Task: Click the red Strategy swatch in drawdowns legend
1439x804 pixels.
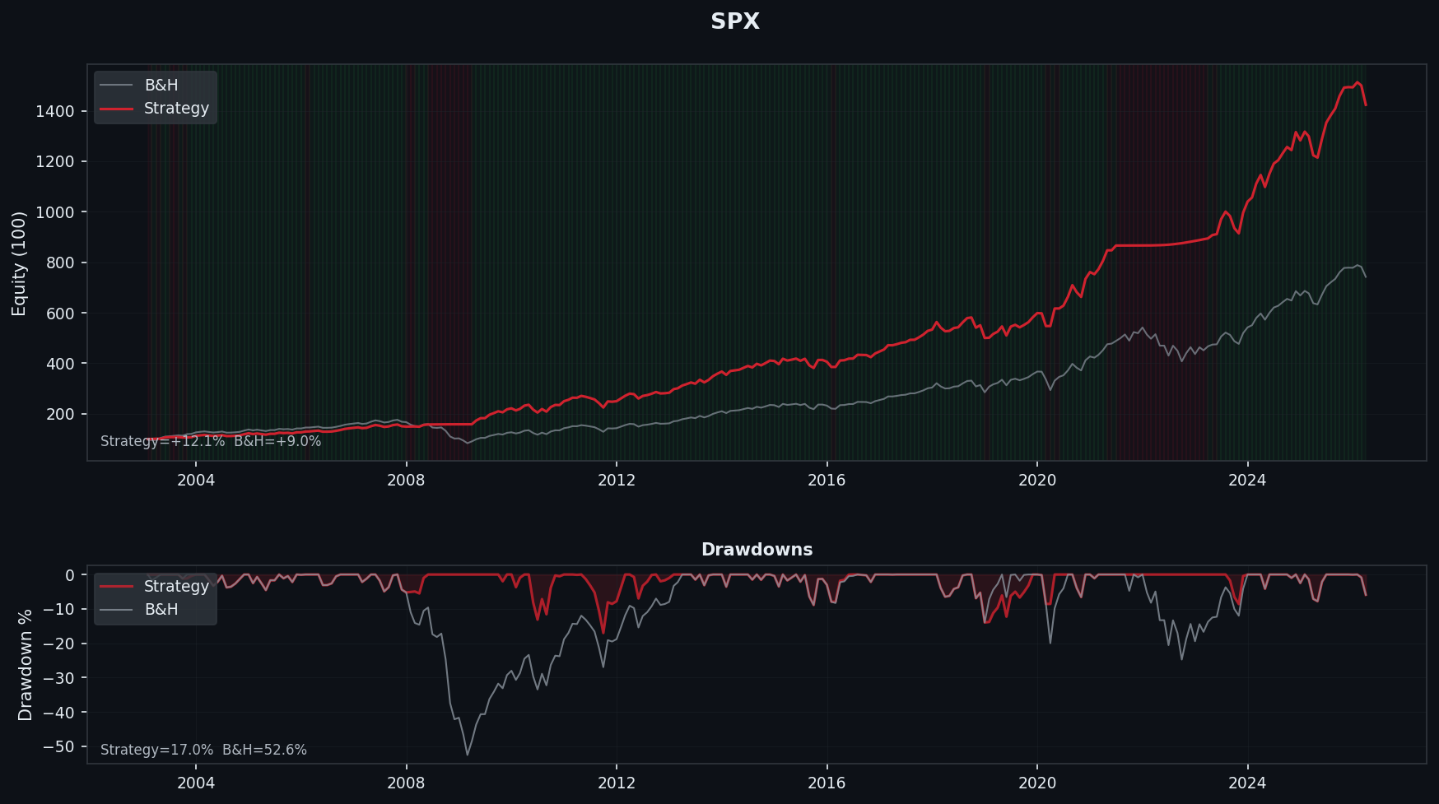Action: (116, 587)
